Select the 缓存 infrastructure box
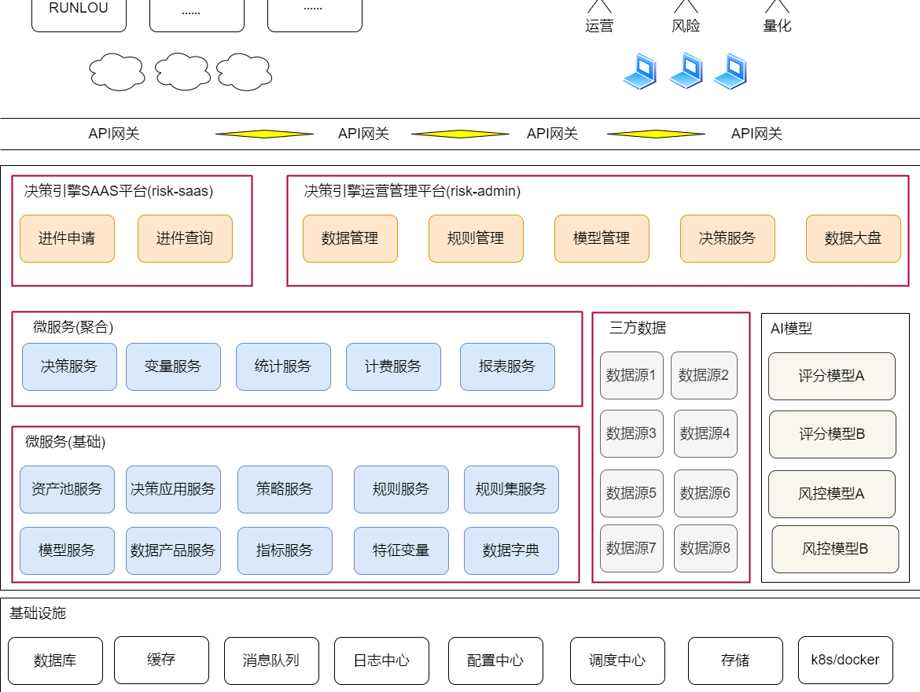The image size is (920, 692). (161, 661)
